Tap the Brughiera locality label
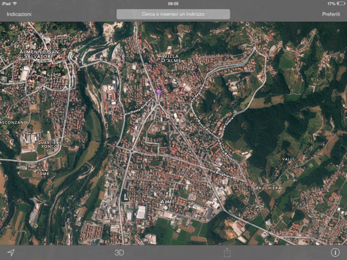 [x=268, y=187]
